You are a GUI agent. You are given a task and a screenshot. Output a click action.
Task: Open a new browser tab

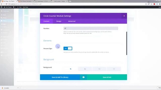70,1
